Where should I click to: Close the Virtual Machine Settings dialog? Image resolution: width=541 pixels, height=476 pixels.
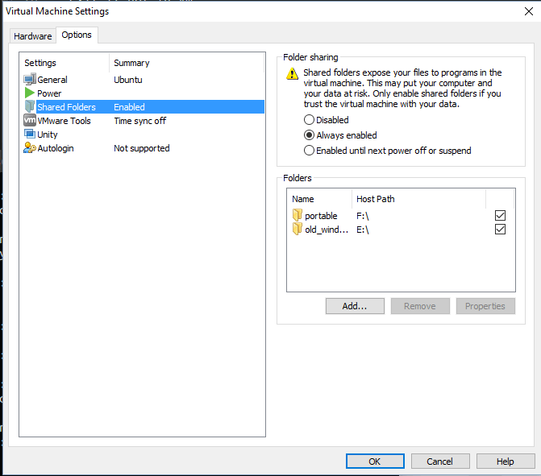point(529,11)
